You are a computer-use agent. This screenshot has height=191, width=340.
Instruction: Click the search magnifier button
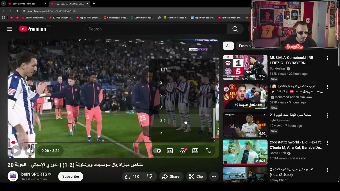click(x=235, y=29)
